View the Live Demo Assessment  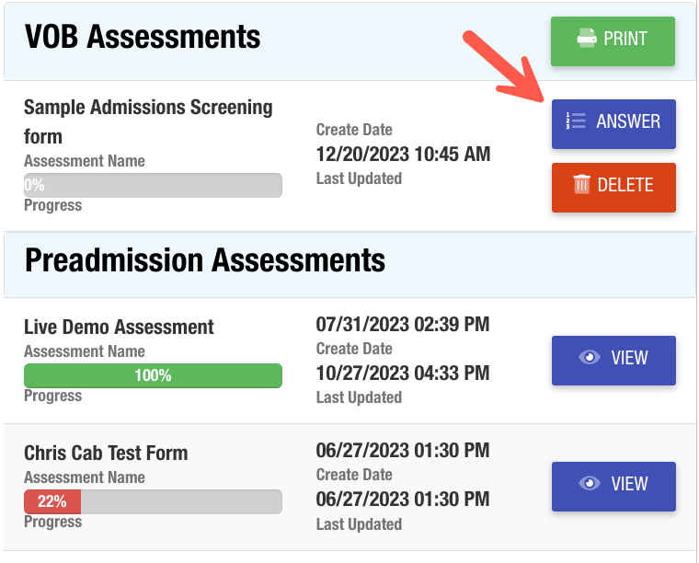(x=613, y=360)
